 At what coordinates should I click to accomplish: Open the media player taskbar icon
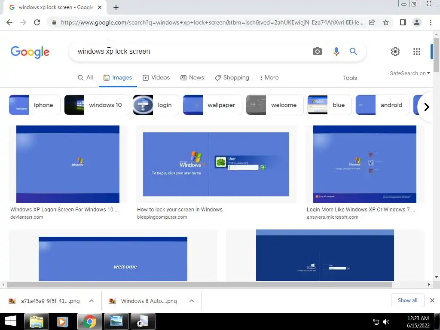(x=63, y=321)
